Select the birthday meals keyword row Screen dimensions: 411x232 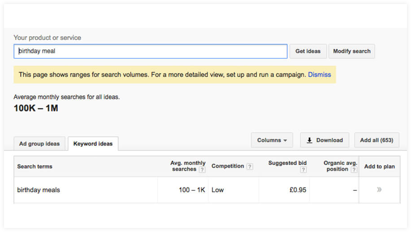click(207, 190)
